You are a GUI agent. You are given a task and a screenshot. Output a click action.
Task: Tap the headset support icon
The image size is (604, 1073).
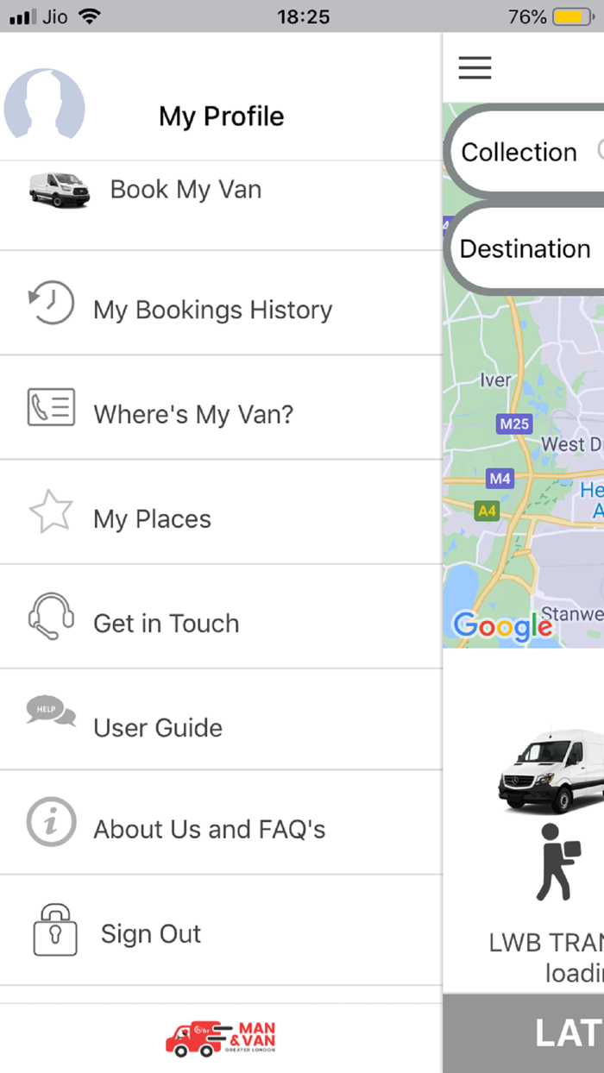pyautogui.click(x=51, y=617)
